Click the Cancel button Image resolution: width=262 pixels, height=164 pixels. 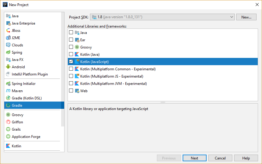(x=220, y=158)
